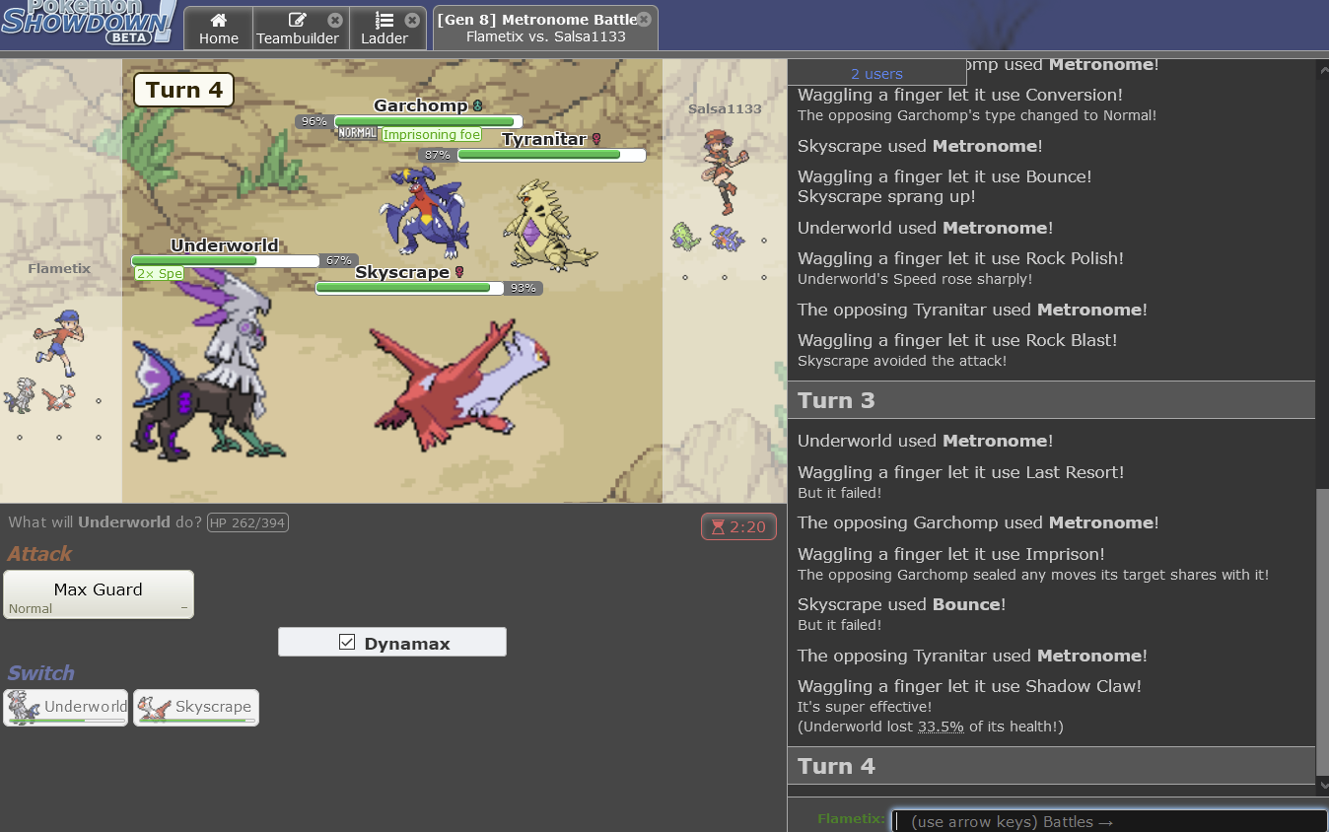Click Tyranitar's gender symbol
Screen dimensions: 1329x832
click(x=595, y=139)
